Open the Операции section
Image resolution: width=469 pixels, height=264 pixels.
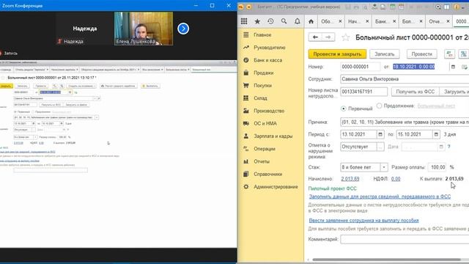pyautogui.click(x=264, y=148)
